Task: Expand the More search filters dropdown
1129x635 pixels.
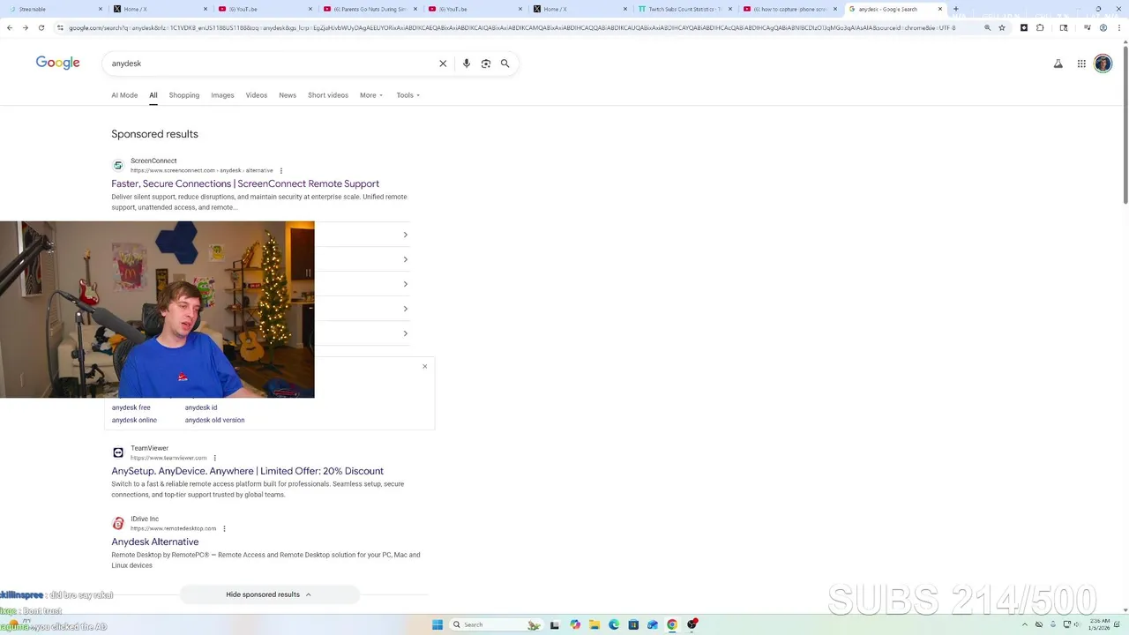Action: 371,95
